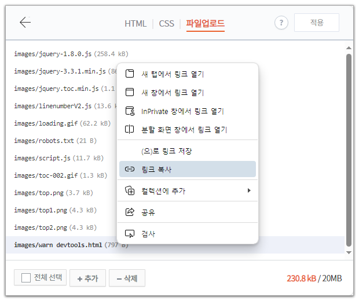
Task: Choose 새 창에서 링크 열기
Action: (x=187, y=92)
